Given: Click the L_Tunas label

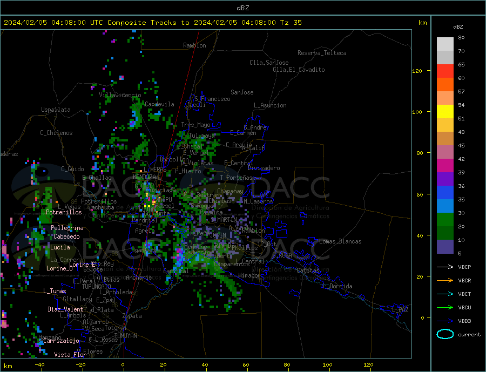Looking at the screenshot, I should pyautogui.click(x=55, y=291).
